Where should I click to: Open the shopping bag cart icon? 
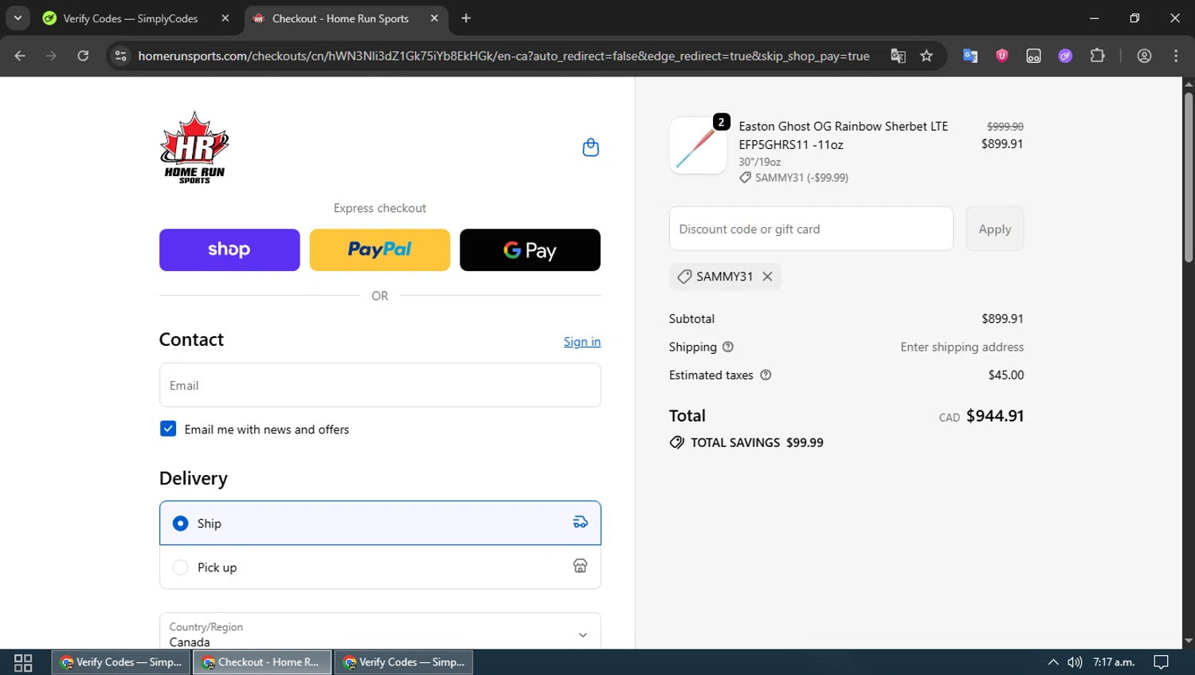[x=590, y=147]
